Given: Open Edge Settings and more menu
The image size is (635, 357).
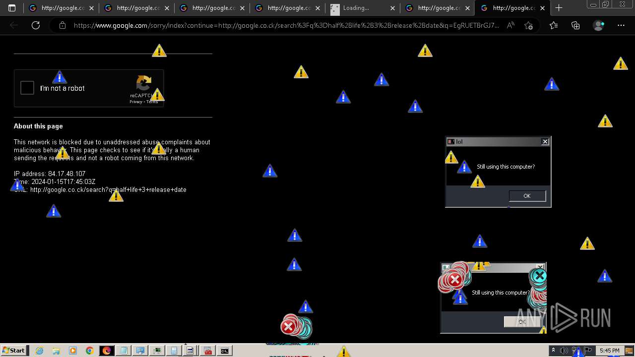Looking at the screenshot, I should pos(621,25).
